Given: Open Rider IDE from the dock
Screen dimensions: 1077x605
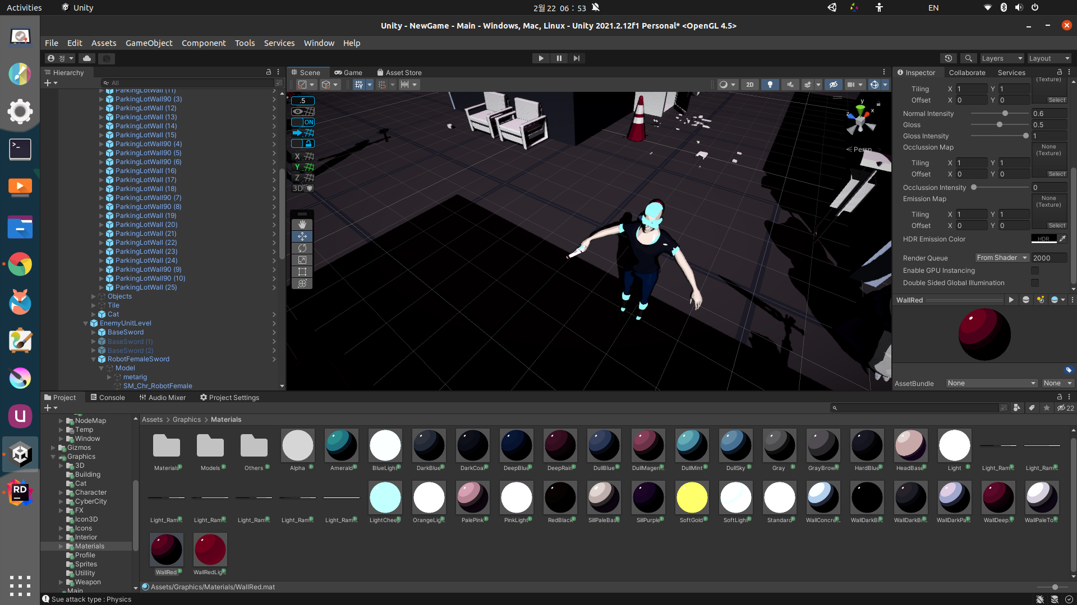Looking at the screenshot, I should pos(20,492).
